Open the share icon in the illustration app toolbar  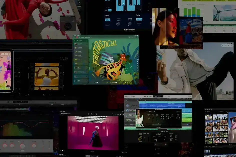(x=135, y=37)
